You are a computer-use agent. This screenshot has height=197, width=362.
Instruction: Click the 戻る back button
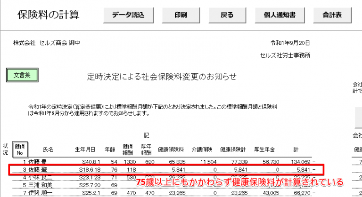(x=227, y=15)
